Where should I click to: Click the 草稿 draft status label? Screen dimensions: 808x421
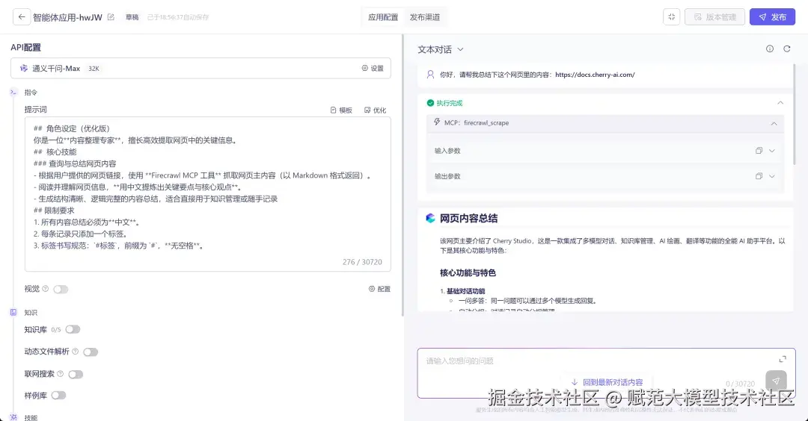132,17
